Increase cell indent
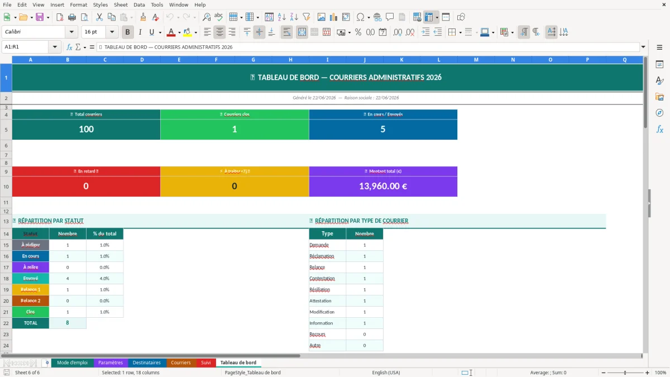Viewport: 670px width, 377px height. pos(425,32)
